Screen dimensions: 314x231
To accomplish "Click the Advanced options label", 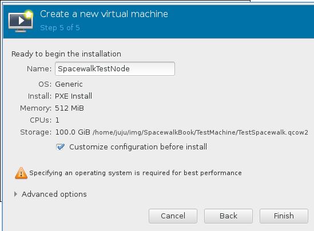I will pyautogui.click(x=54, y=194).
